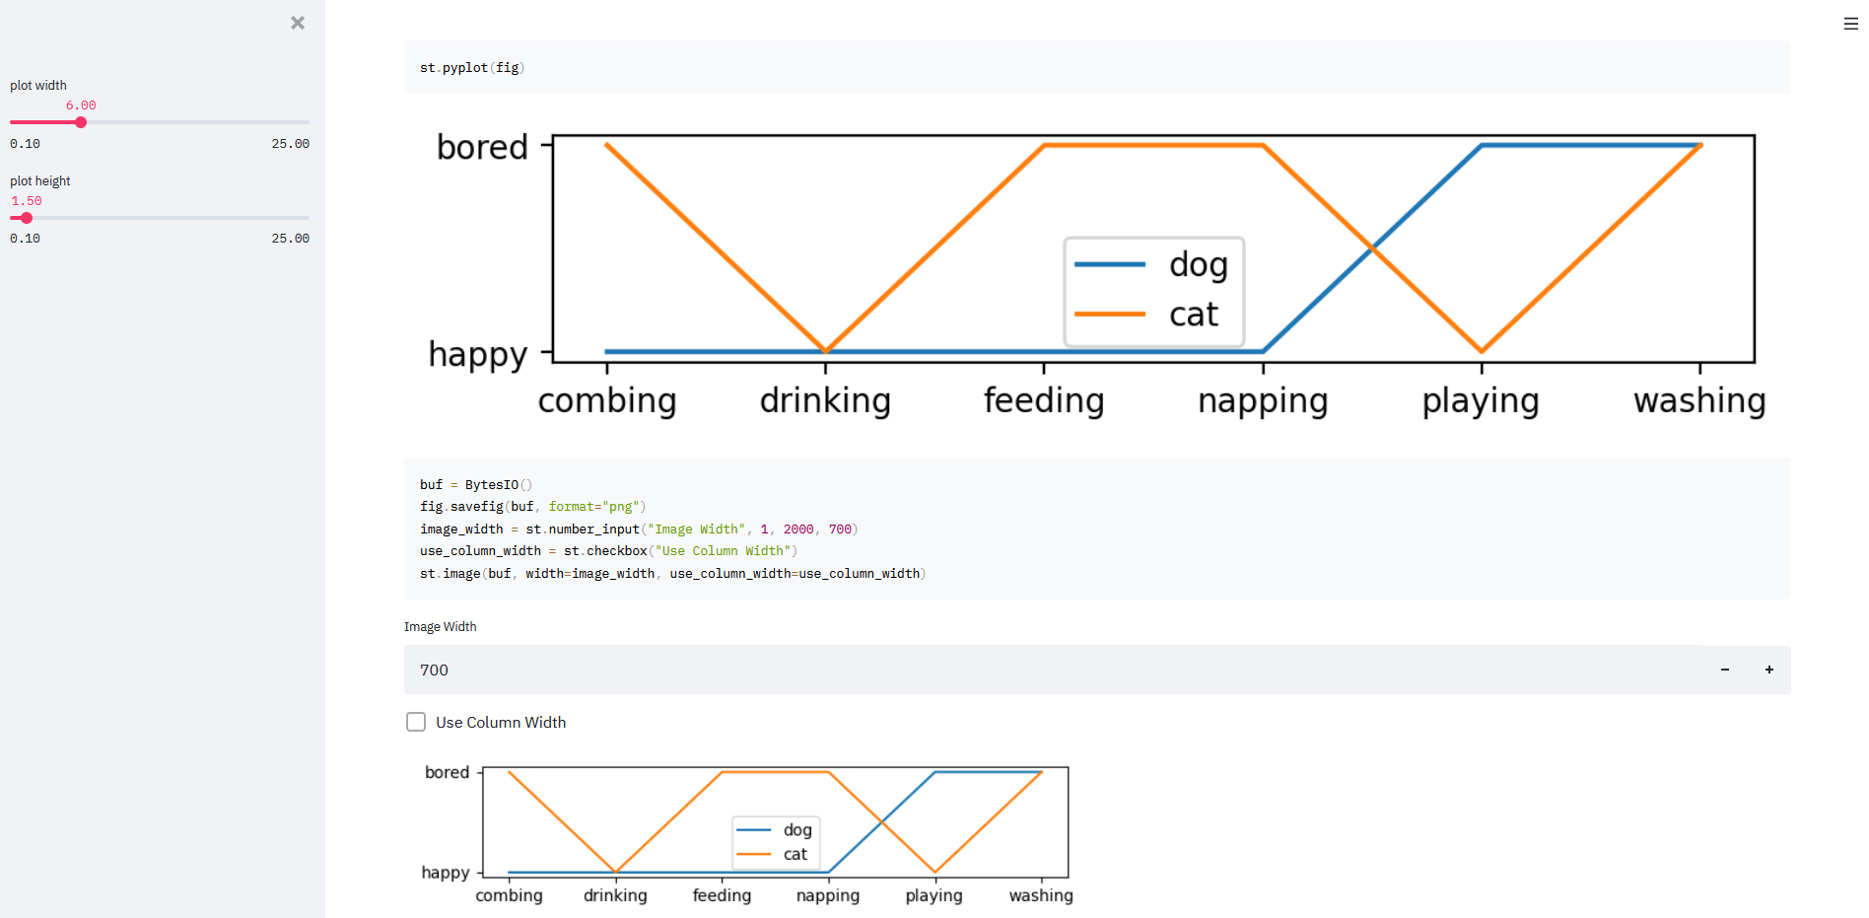Close the sidebar with the X icon
This screenshot has width=1869, height=918.
(298, 22)
